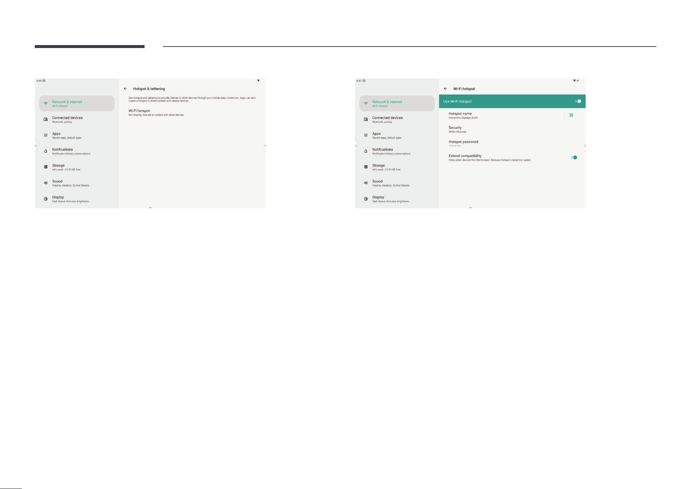692x489 pixels.
Task: Open Display settings in right screenshot
Action: [x=397, y=199]
